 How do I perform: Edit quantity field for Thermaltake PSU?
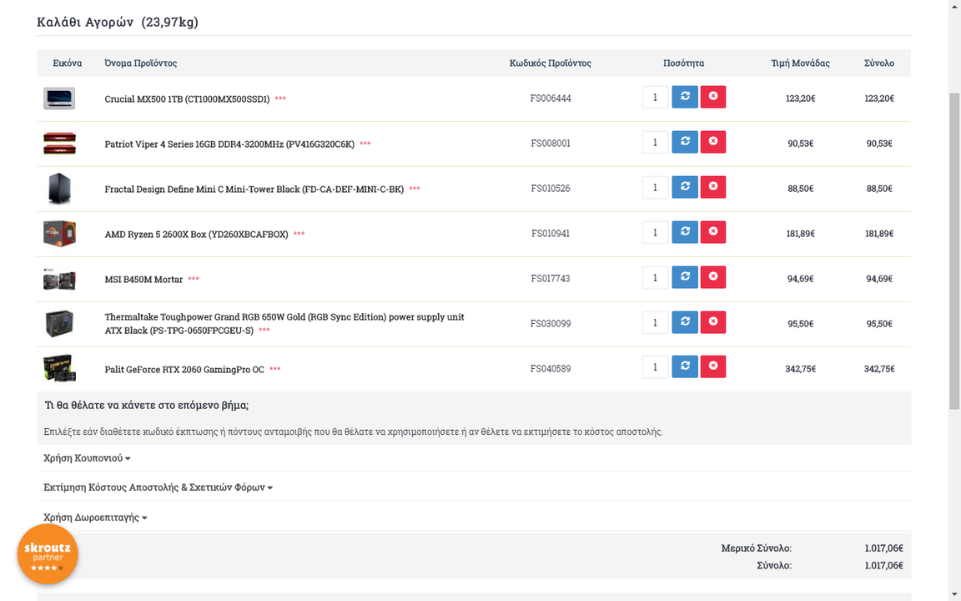click(x=655, y=322)
